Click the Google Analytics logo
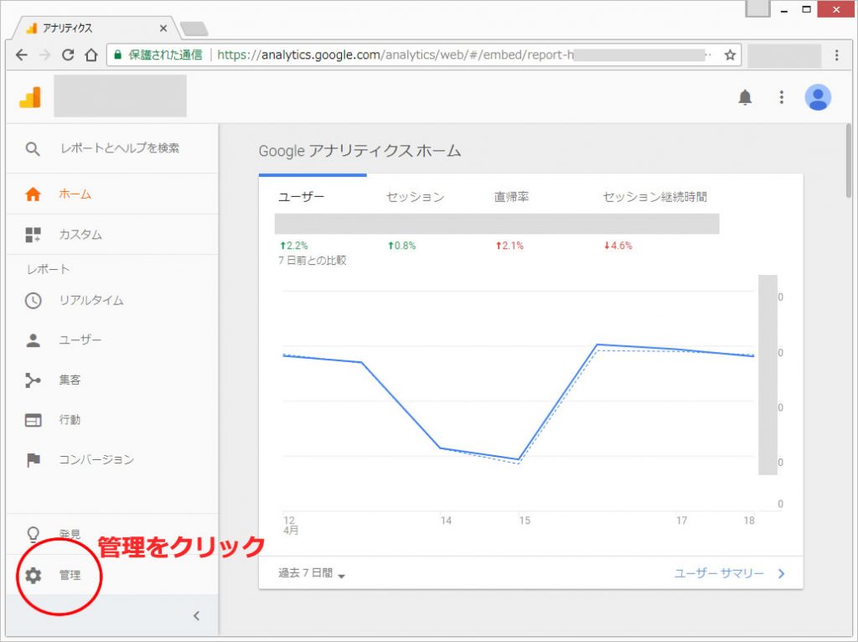The image size is (858, 642). [31, 97]
